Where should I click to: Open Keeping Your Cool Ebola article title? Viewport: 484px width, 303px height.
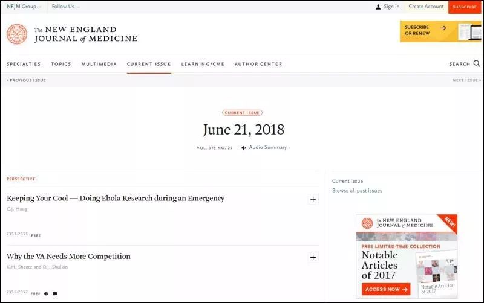[x=116, y=199]
